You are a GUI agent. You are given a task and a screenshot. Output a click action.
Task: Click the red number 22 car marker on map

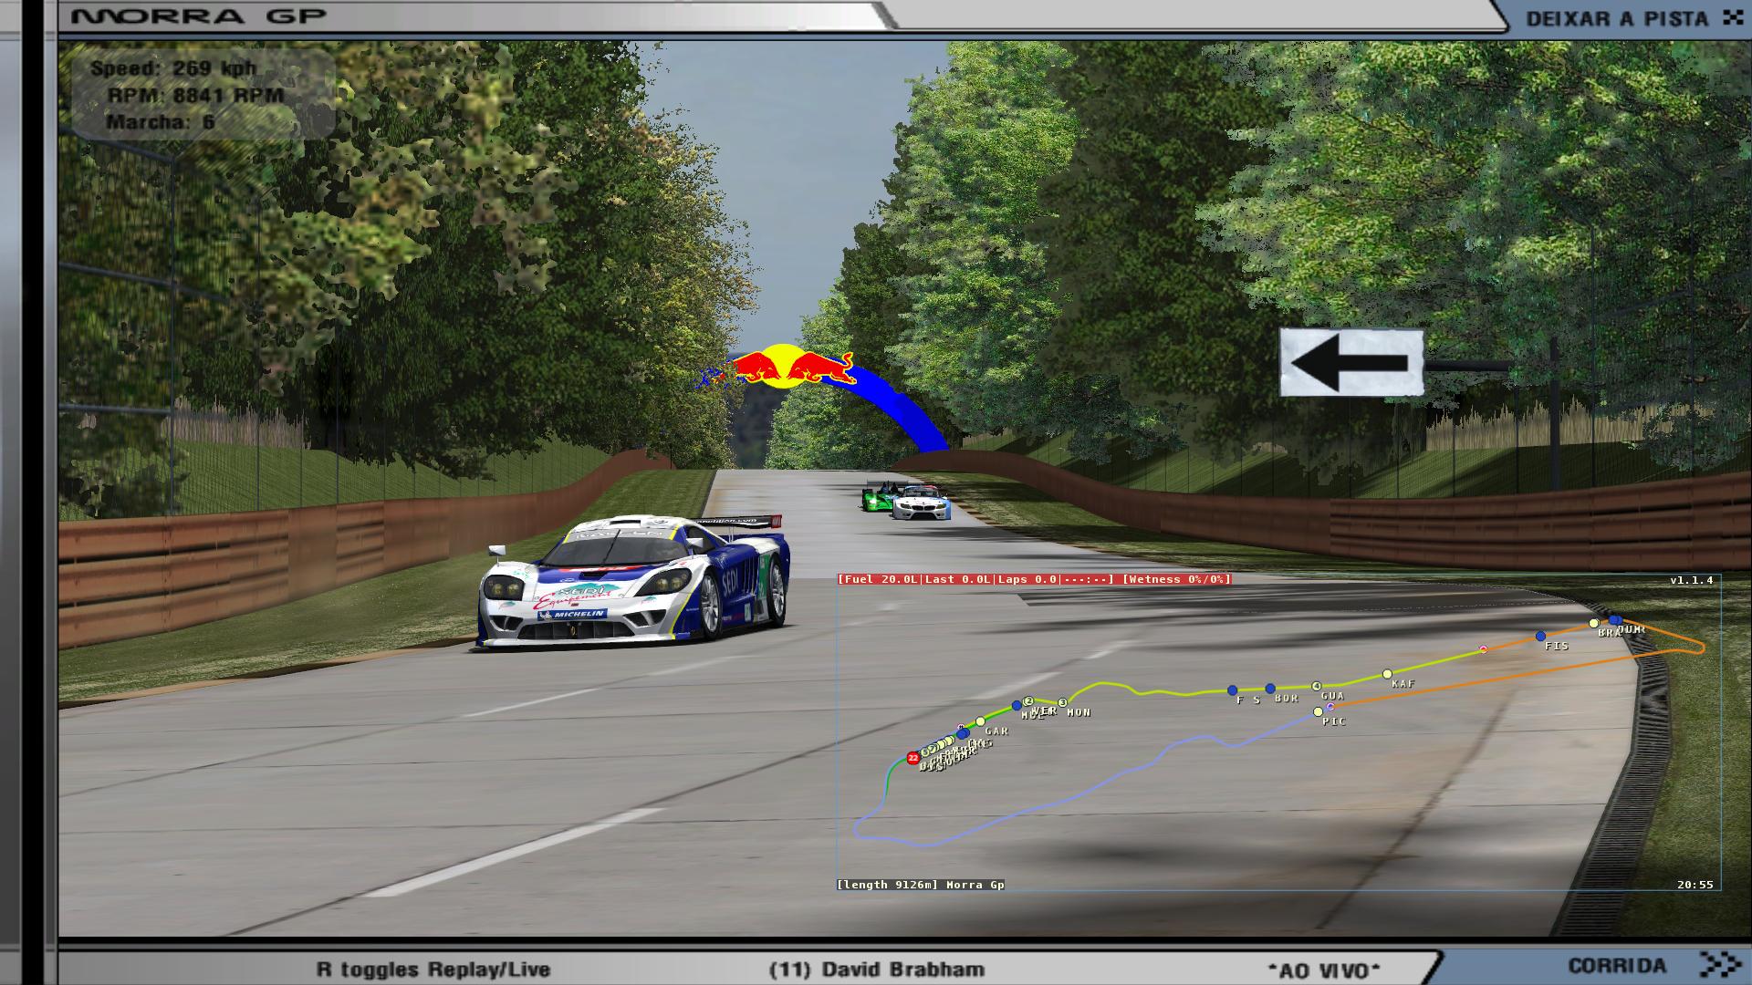click(x=912, y=758)
